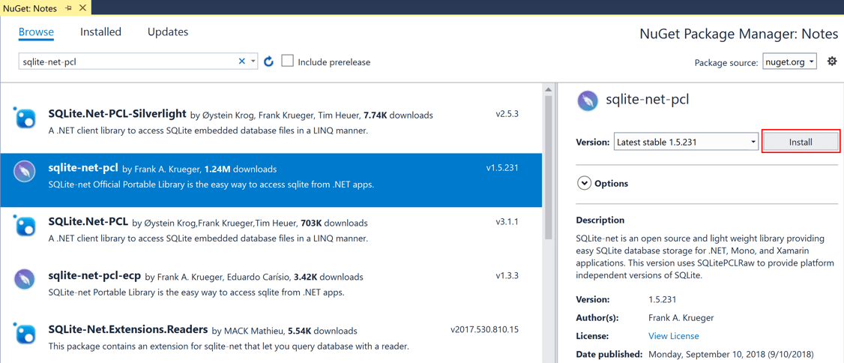
Task: Select the SQLite-Net.Extensions.Readers package name
Action: (x=127, y=329)
